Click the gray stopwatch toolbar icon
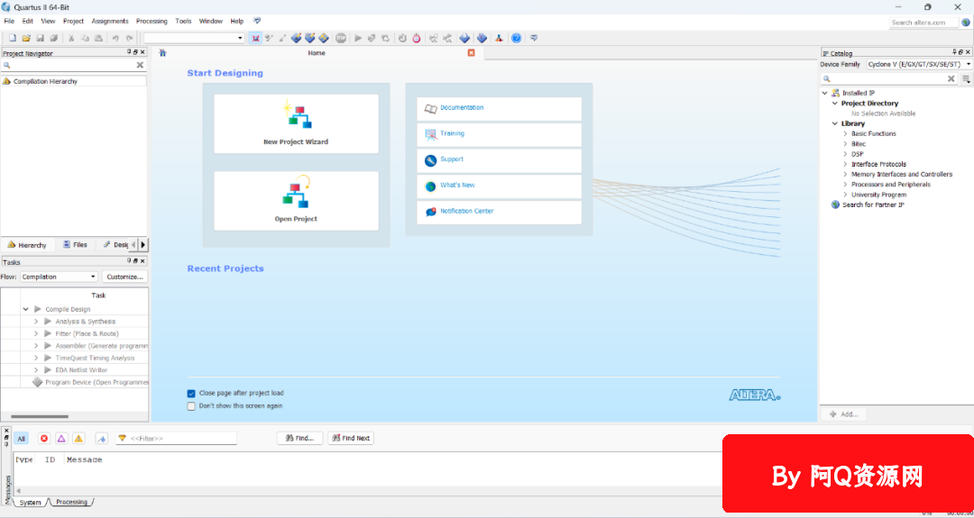 [x=402, y=38]
